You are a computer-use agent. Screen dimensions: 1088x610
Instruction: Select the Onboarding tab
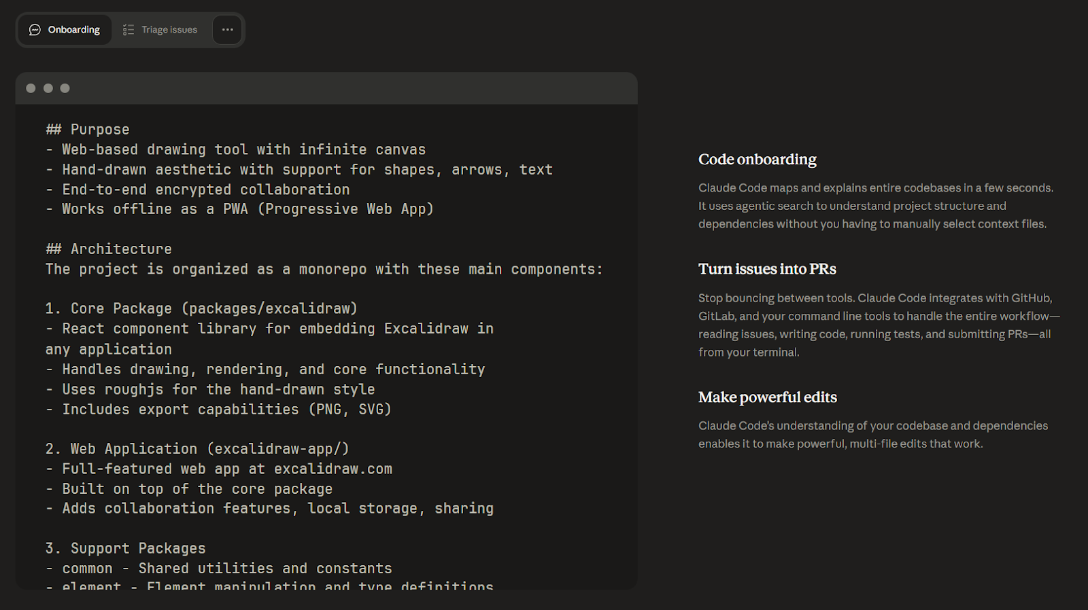[x=65, y=30]
